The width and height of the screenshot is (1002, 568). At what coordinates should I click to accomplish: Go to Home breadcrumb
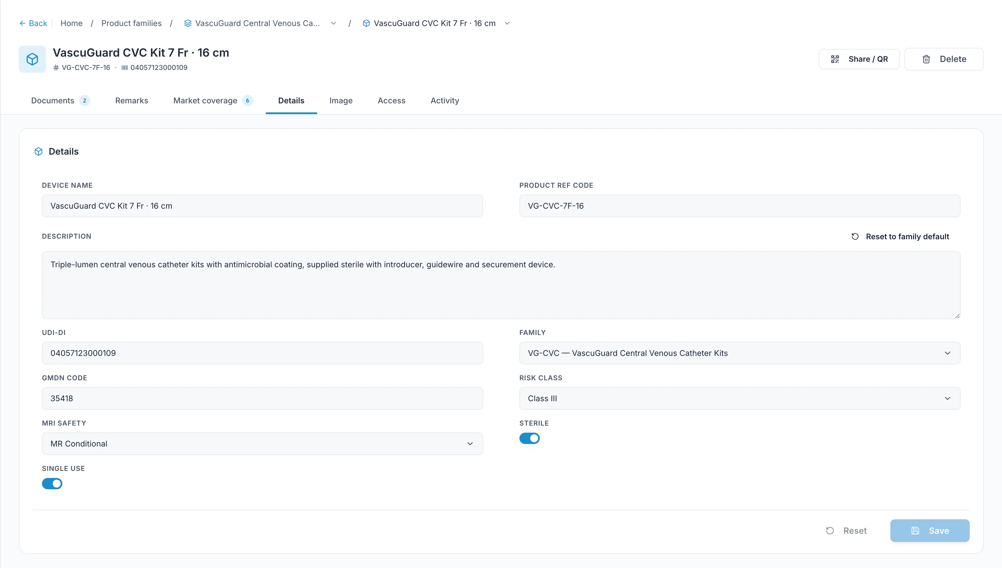point(71,24)
